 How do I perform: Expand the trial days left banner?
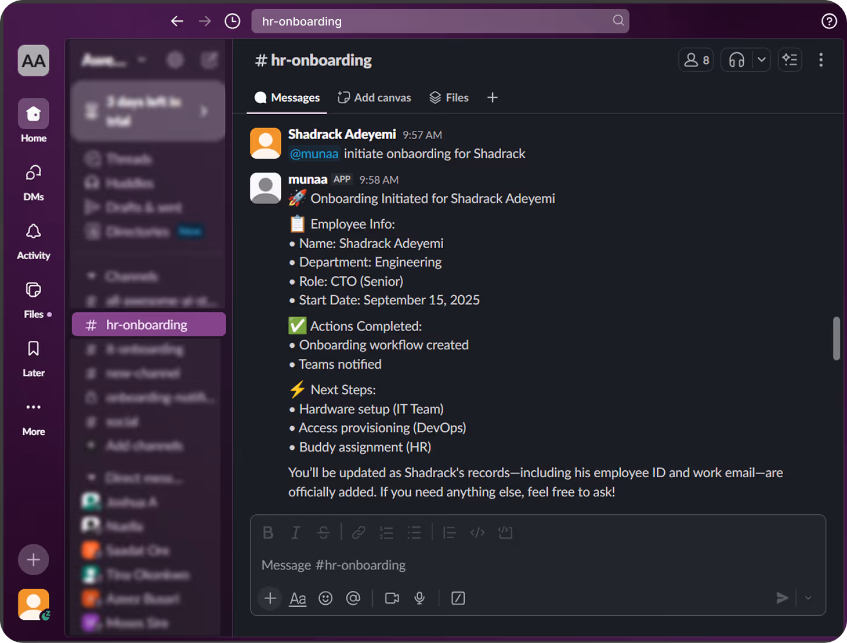(x=148, y=110)
